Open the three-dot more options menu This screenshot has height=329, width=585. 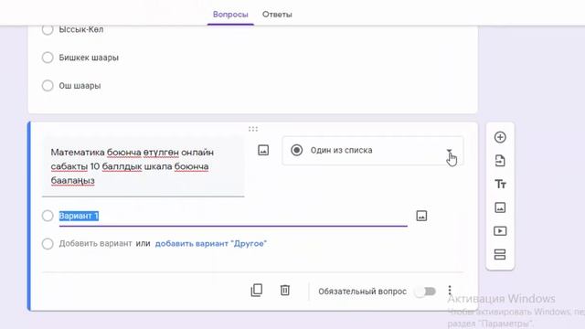pos(450,291)
